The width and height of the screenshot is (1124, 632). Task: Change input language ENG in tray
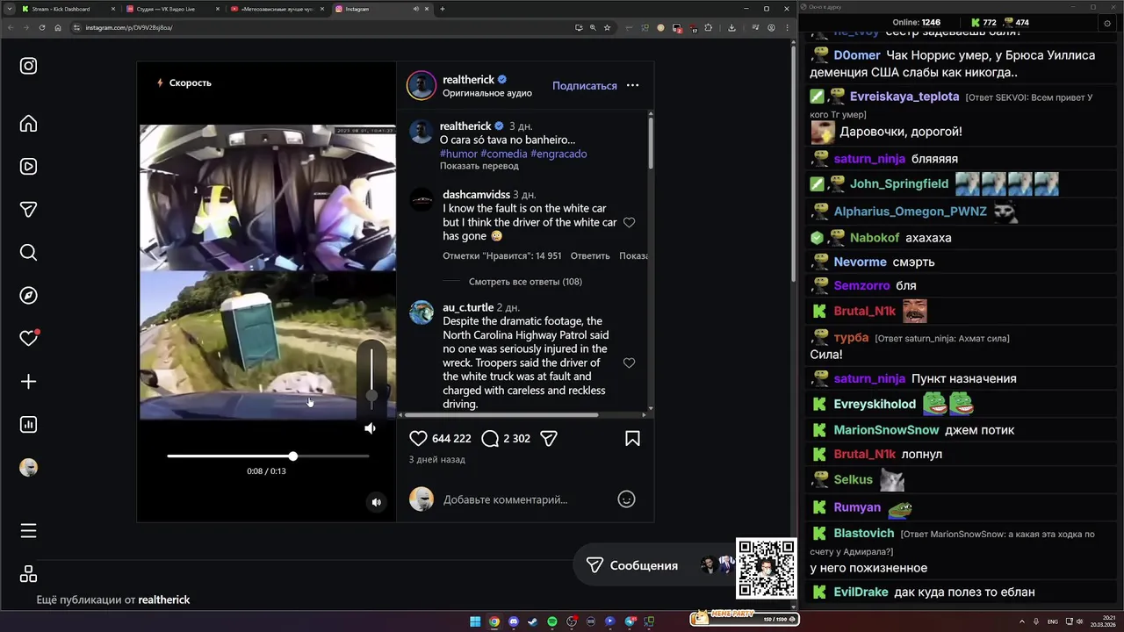[1053, 621]
